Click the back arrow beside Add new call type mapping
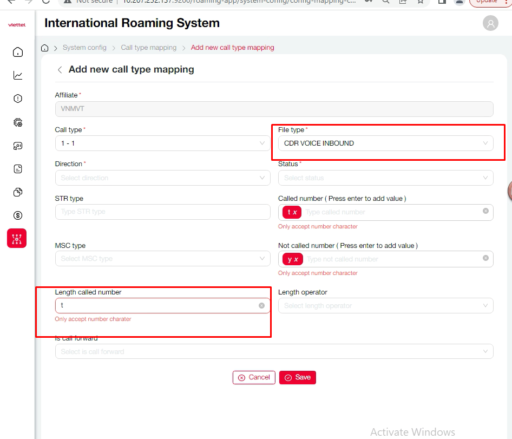 click(x=60, y=70)
